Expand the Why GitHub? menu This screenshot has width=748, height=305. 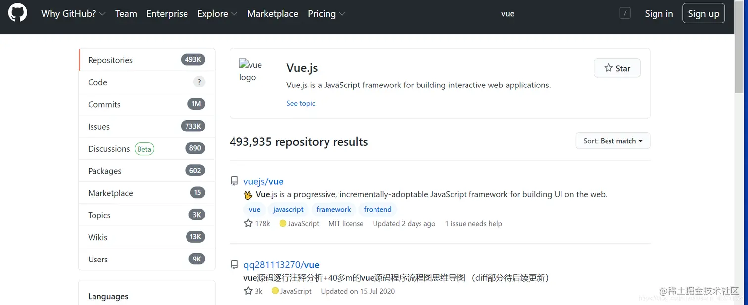73,14
